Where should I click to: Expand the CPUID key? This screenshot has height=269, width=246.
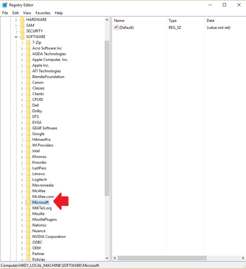(22, 100)
